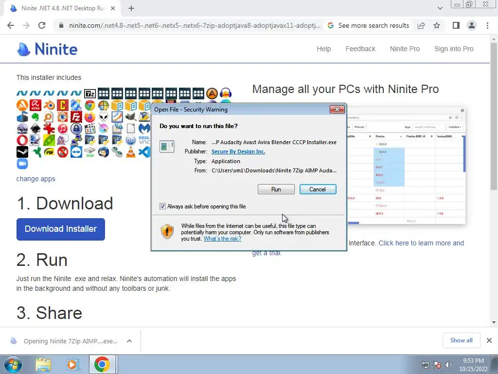Viewport: 498px width, 374px height.
Task: Click the Opera red O icon
Action: point(22,140)
